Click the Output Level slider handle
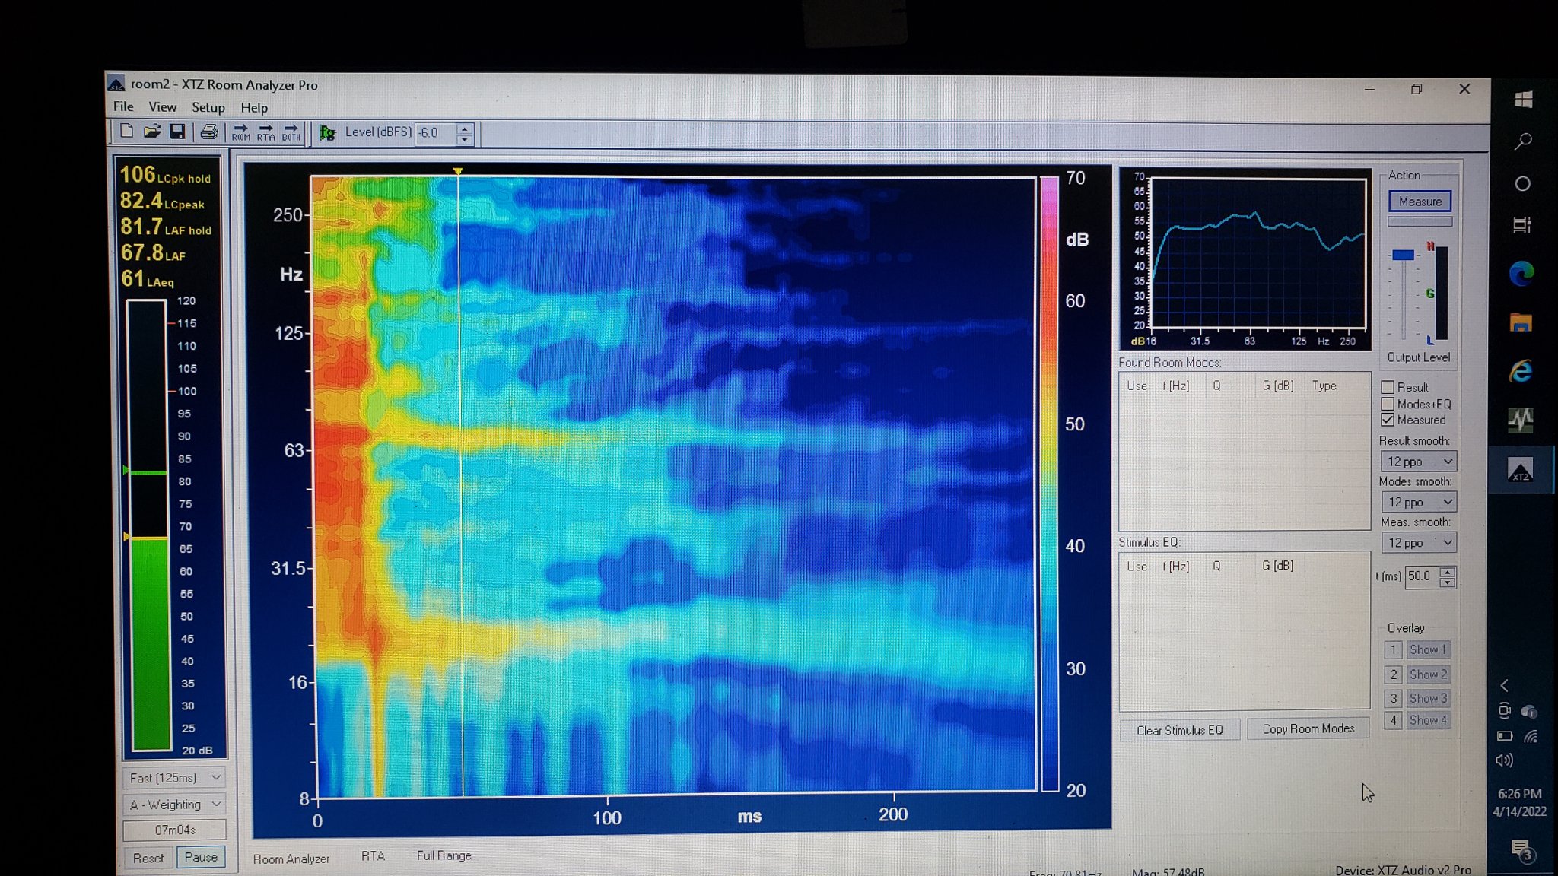This screenshot has width=1558, height=876. 1403,255
